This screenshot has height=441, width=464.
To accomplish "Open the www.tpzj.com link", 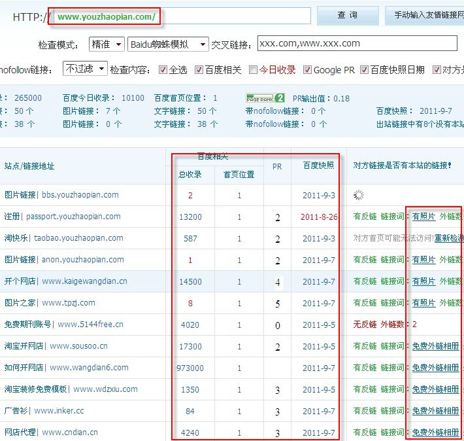I will pyautogui.click(x=69, y=302).
